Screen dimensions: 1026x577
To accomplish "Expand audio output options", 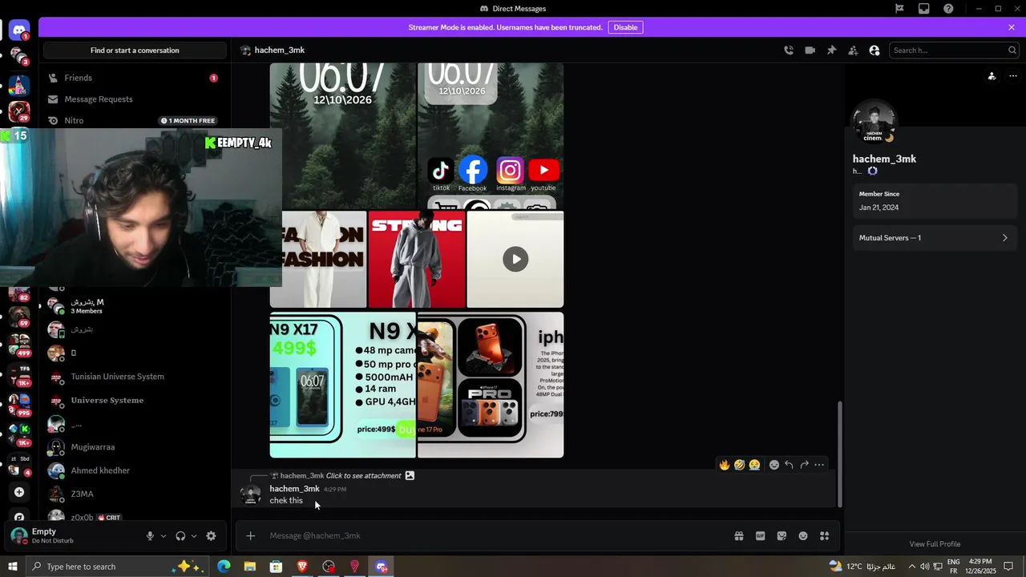I will [x=194, y=536].
